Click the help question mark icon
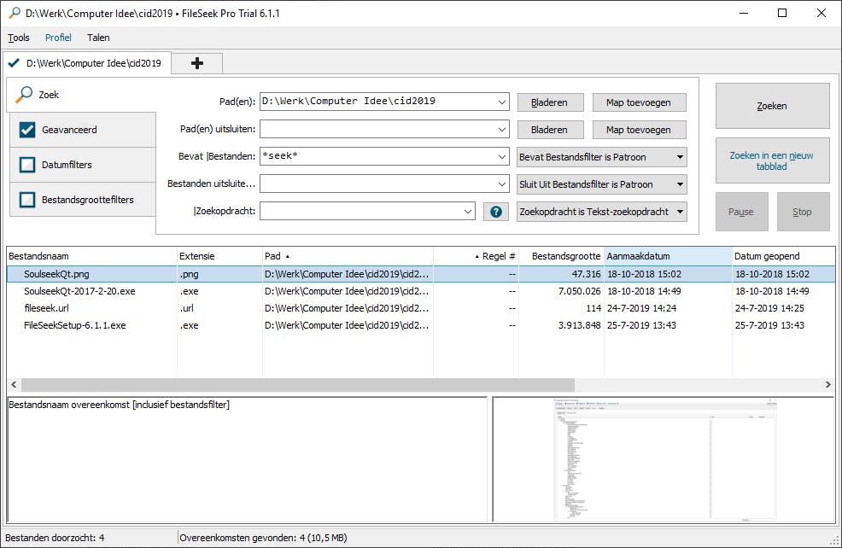This screenshot has width=842, height=548. pyautogui.click(x=495, y=211)
